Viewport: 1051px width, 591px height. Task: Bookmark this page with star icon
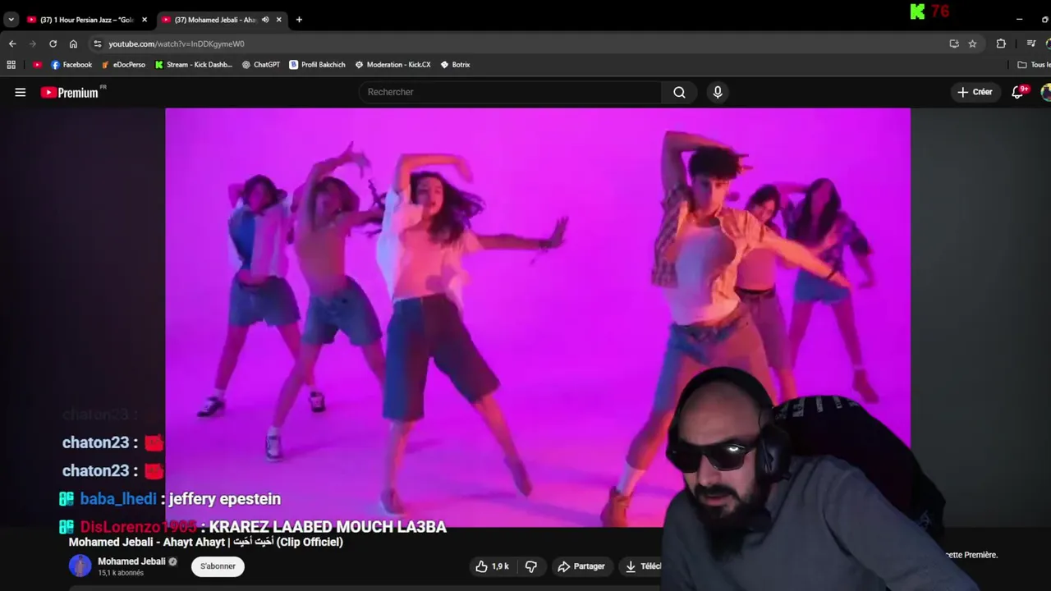point(972,44)
